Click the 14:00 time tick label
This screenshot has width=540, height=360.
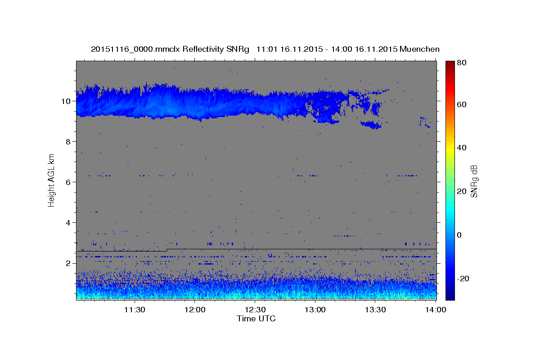436,310
